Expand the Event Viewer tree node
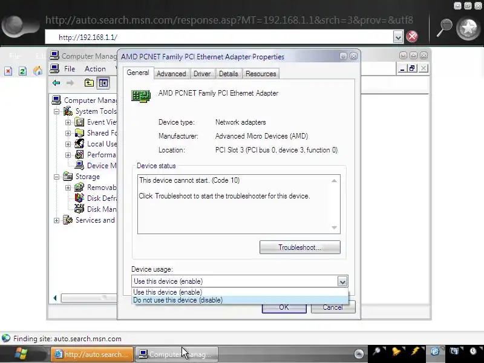Image resolution: width=484 pixels, height=363 pixels. tap(68, 123)
